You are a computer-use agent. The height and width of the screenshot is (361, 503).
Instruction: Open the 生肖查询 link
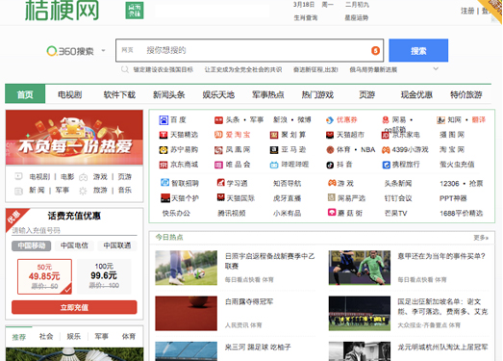tap(306, 18)
